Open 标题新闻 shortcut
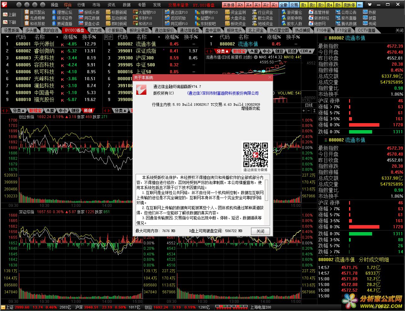 116,12
